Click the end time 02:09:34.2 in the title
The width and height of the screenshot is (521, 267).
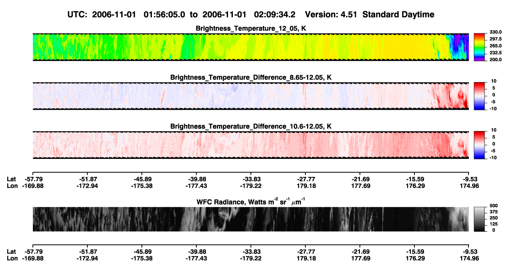[x=275, y=14]
